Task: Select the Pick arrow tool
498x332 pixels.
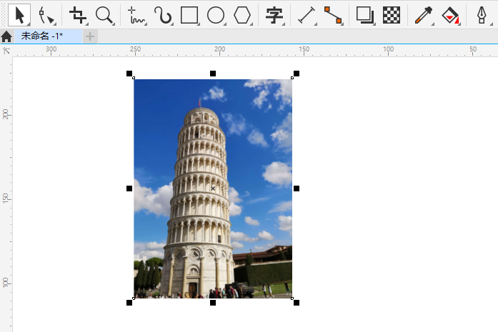Action: pyautogui.click(x=19, y=14)
